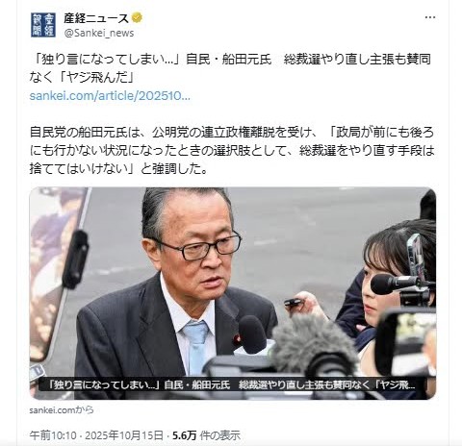
Task: Click the sankei.comから source label
Action: (x=62, y=410)
